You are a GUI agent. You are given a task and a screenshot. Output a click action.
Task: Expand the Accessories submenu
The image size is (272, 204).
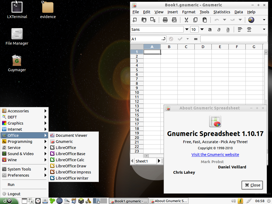[x=24, y=111]
